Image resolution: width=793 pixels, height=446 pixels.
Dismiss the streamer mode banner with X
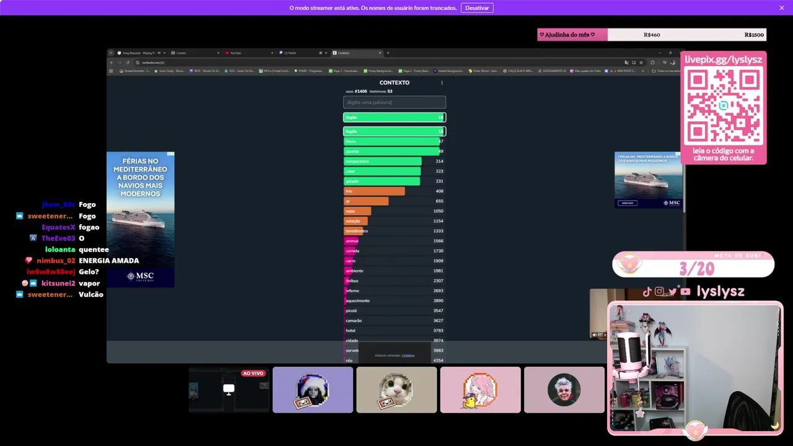coord(782,7)
